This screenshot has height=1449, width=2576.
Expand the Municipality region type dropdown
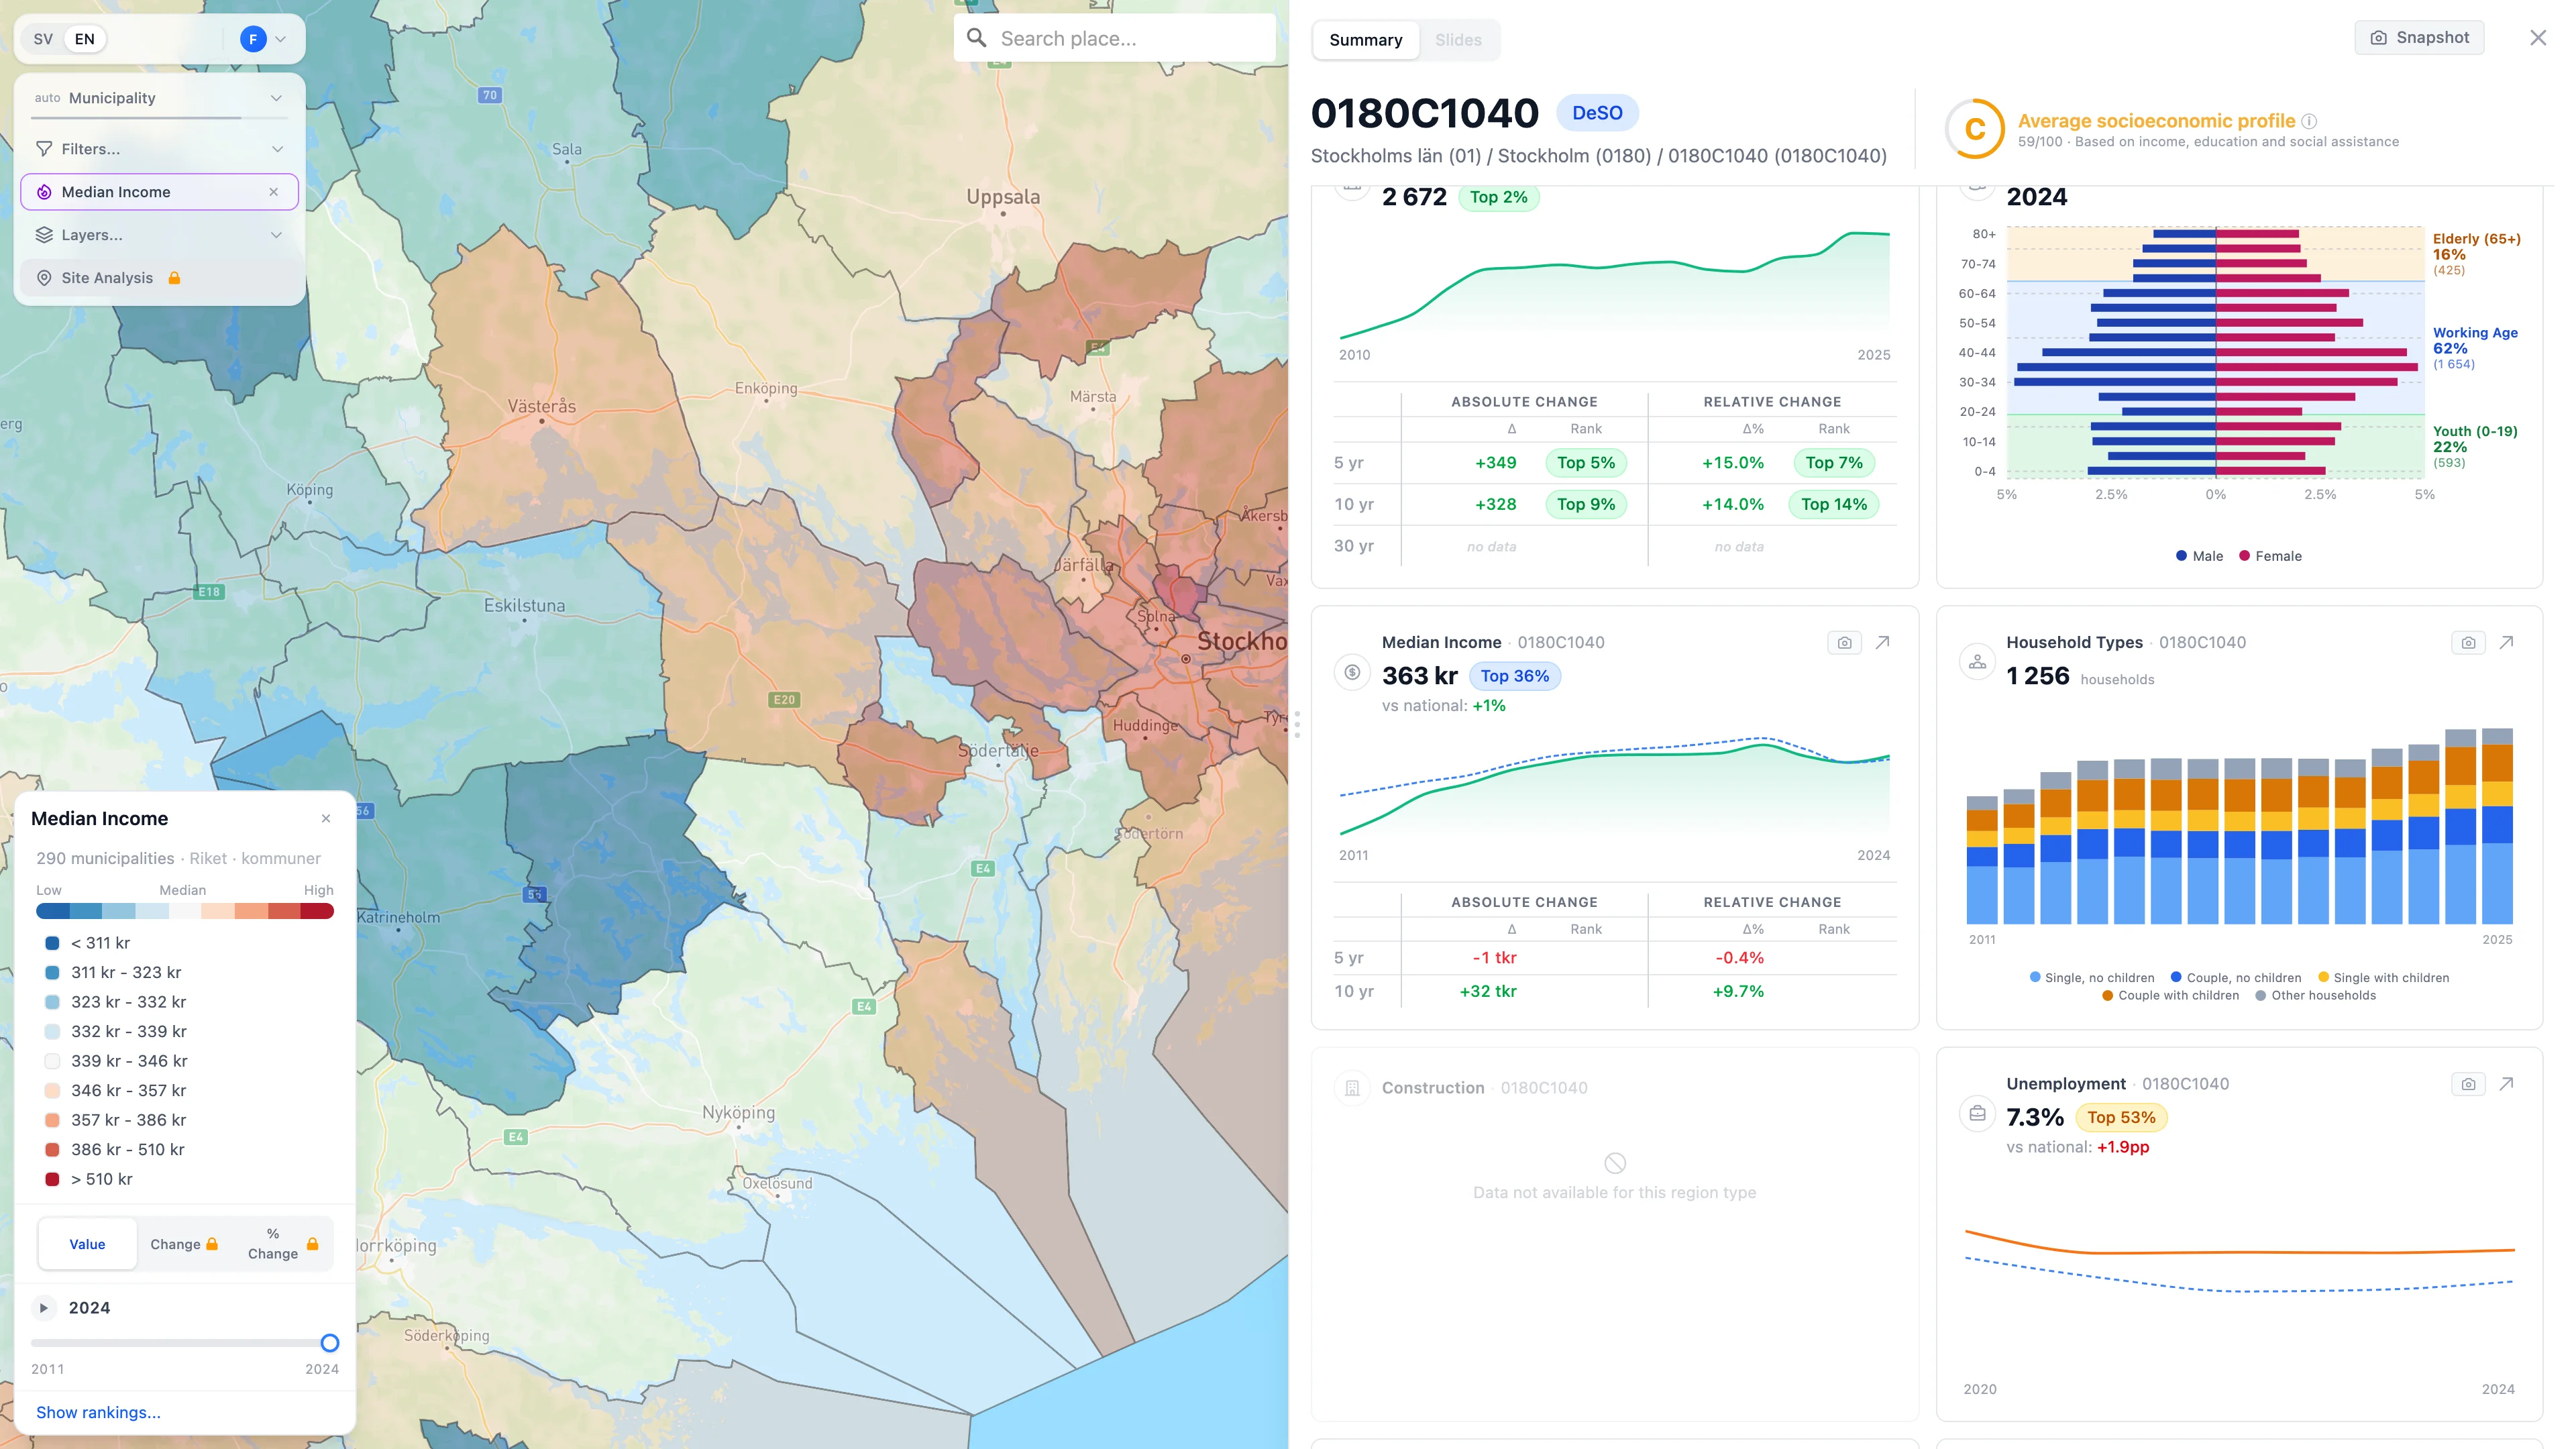(276, 97)
